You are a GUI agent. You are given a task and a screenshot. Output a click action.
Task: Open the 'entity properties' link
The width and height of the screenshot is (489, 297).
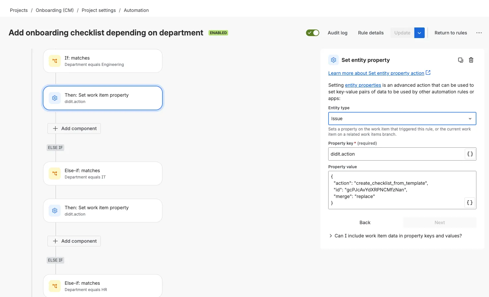coord(363,85)
